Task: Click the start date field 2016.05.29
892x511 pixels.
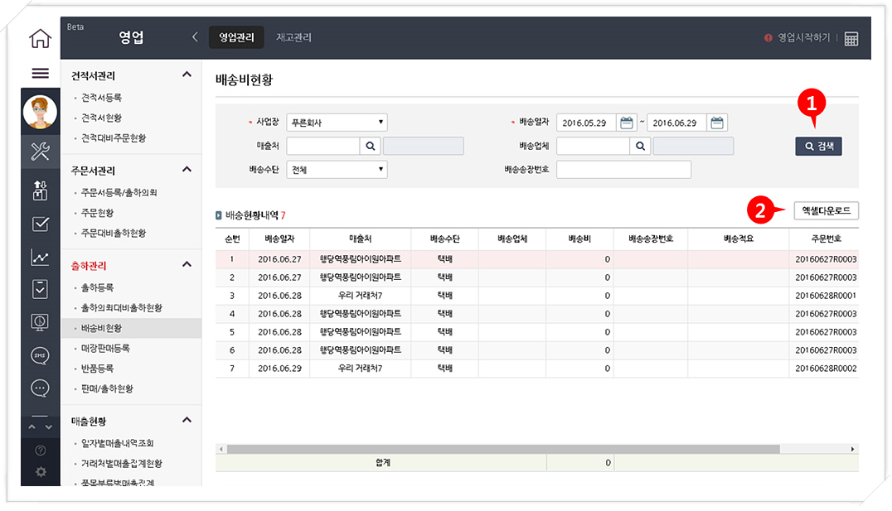Action: (x=586, y=123)
